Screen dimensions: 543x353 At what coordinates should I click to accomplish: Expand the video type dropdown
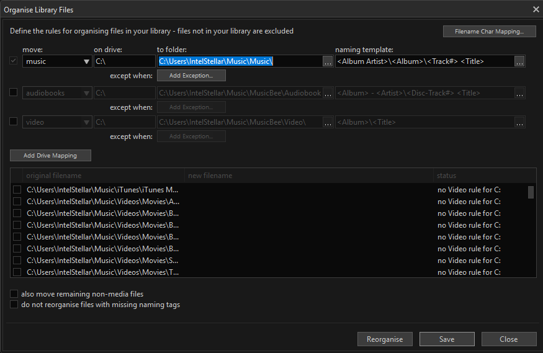(x=86, y=122)
